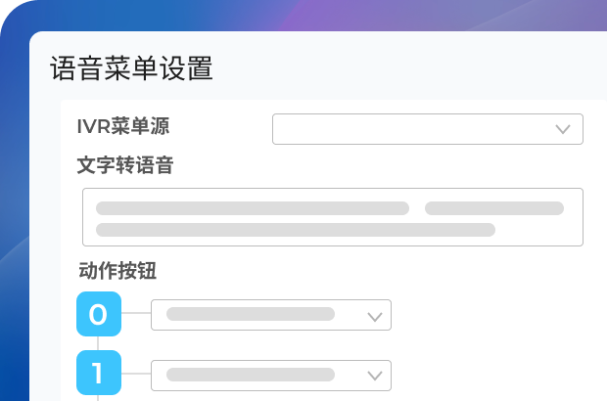
Task: Click the placeholder text in key 0 dropdown
Action: (251, 314)
